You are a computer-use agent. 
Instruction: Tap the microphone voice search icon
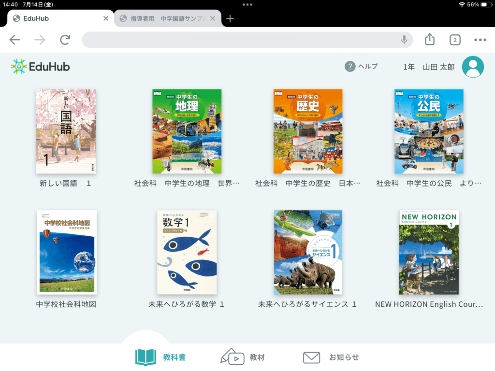click(x=404, y=40)
